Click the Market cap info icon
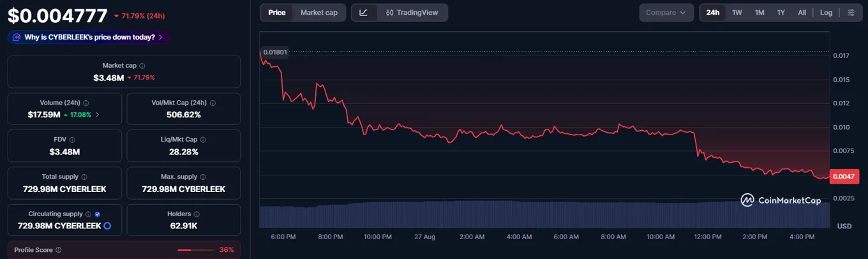Screen dimensions: 868x259 click(x=142, y=66)
